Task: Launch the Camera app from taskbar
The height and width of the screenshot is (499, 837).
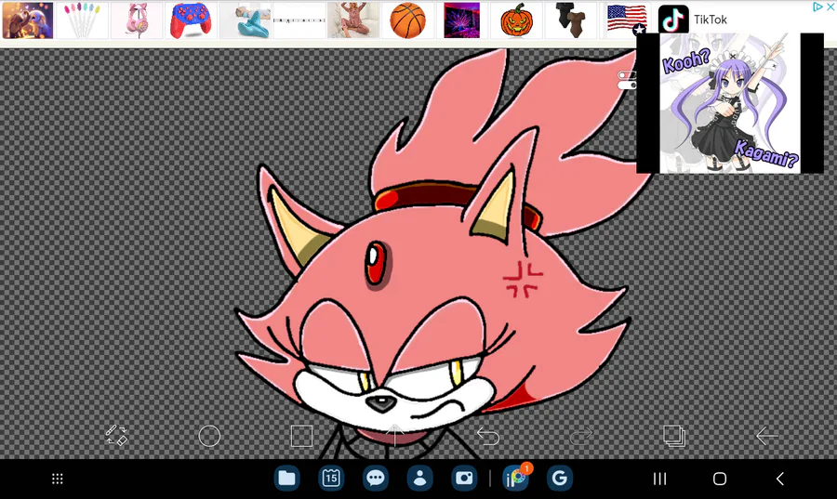Action: pos(464,479)
